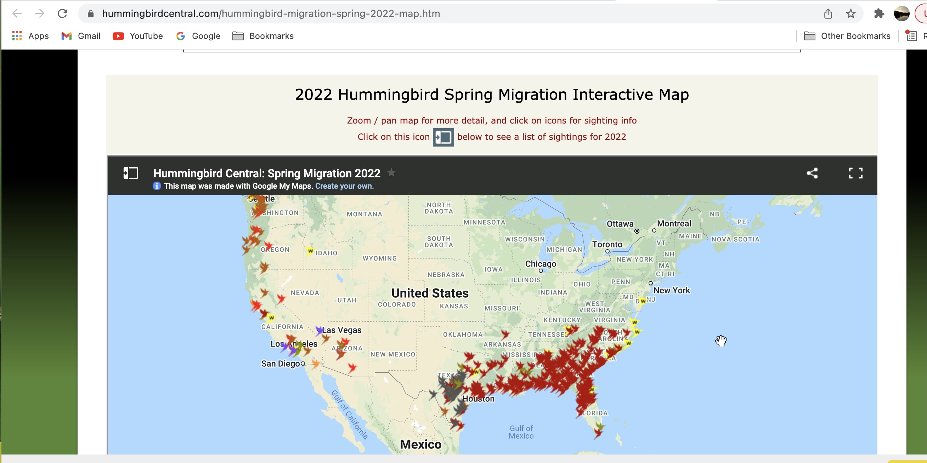
Task: Click the map share icon
Action: coord(812,173)
